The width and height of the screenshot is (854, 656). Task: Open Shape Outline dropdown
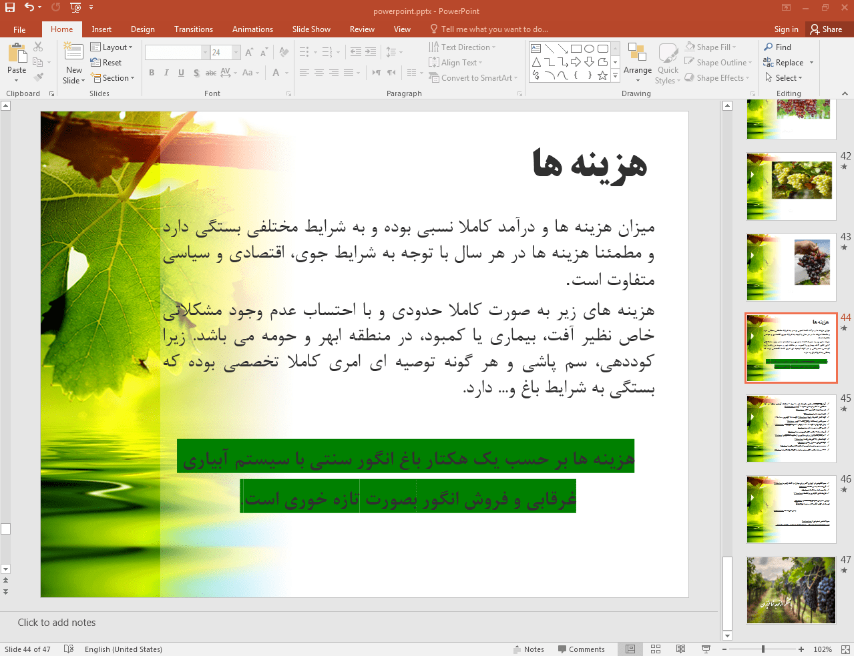(718, 63)
